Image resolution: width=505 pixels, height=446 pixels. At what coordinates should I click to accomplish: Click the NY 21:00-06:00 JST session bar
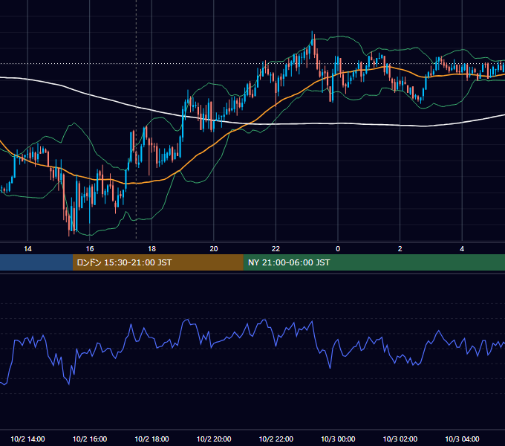pos(374,262)
